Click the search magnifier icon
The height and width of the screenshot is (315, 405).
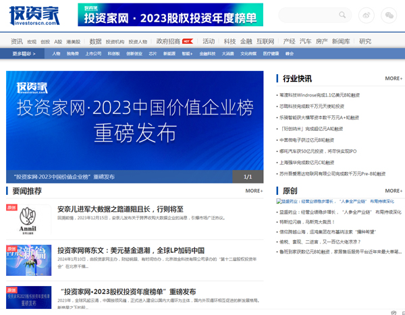tap(342, 15)
